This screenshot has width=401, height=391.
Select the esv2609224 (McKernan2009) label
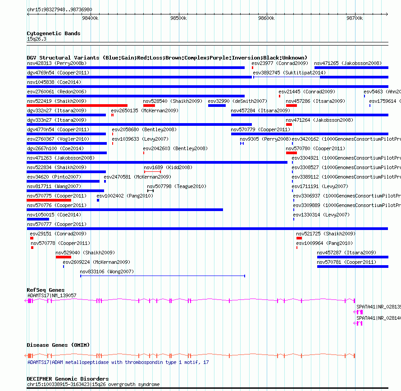pyautogui.click(x=96, y=262)
